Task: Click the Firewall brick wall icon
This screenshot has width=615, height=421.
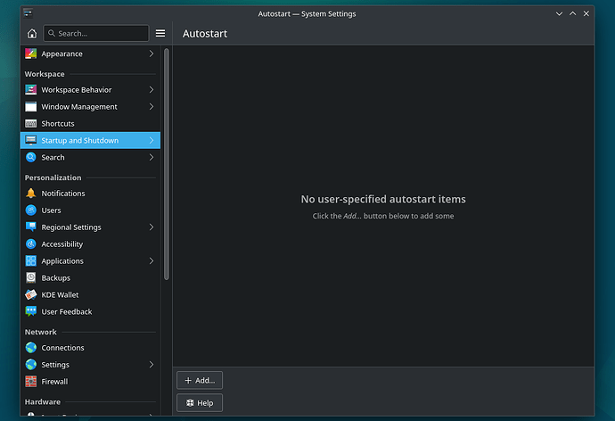Action: [x=30, y=382]
